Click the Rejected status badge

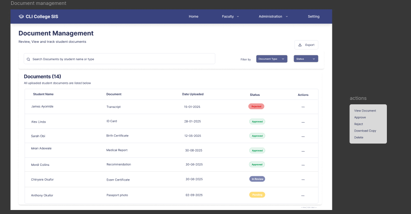point(256,107)
